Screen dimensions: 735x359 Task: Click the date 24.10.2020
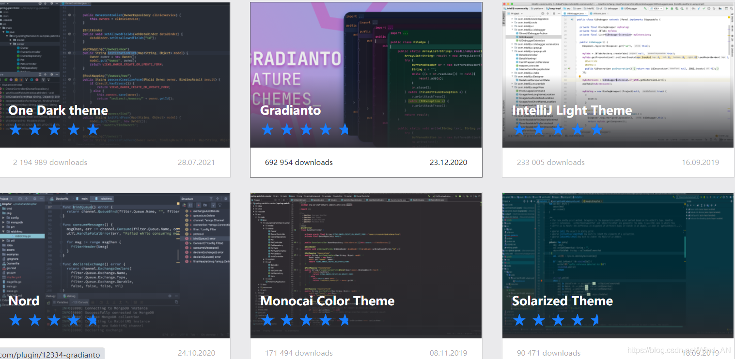click(x=196, y=353)
